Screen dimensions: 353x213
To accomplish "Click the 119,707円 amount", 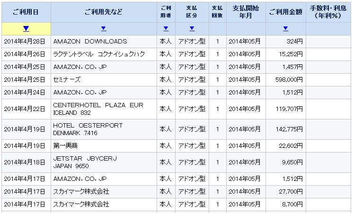I will click(289, 109).
